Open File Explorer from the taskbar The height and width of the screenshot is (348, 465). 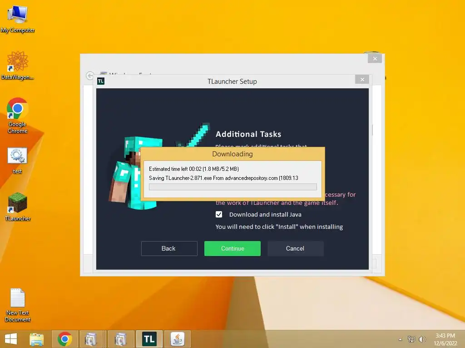coord(36,339)
